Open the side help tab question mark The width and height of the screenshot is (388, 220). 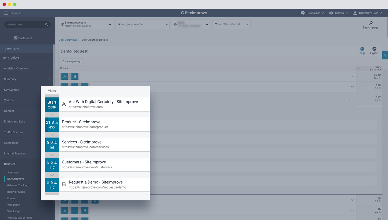[x=385, y=55]
